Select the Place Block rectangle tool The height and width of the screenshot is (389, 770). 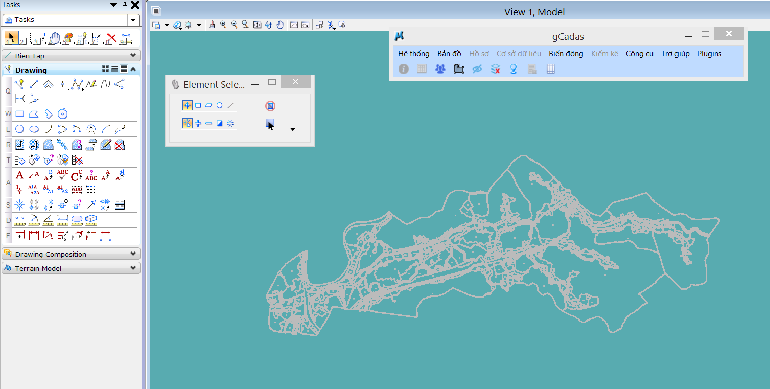[19, 113]
